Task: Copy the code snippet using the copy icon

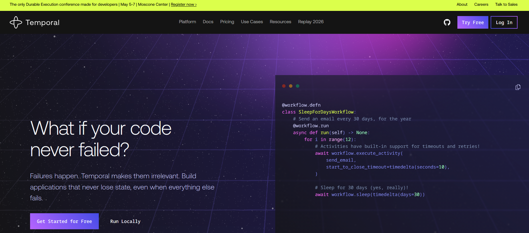Action: (x=518, y=87)
